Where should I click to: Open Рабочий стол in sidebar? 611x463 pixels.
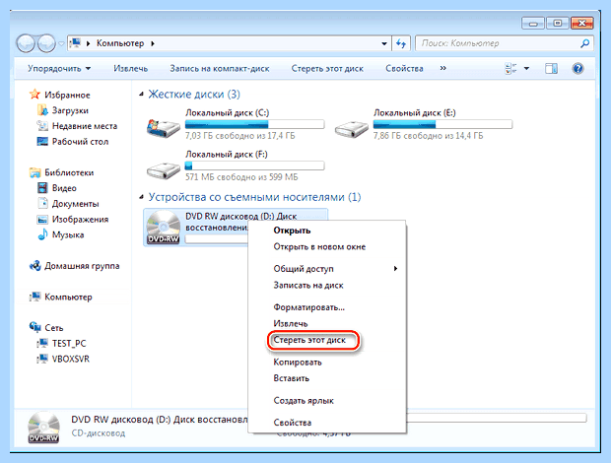pos(80,142)
